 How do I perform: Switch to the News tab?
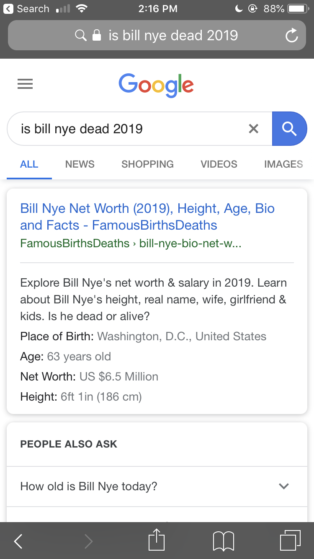click(80, 164)
